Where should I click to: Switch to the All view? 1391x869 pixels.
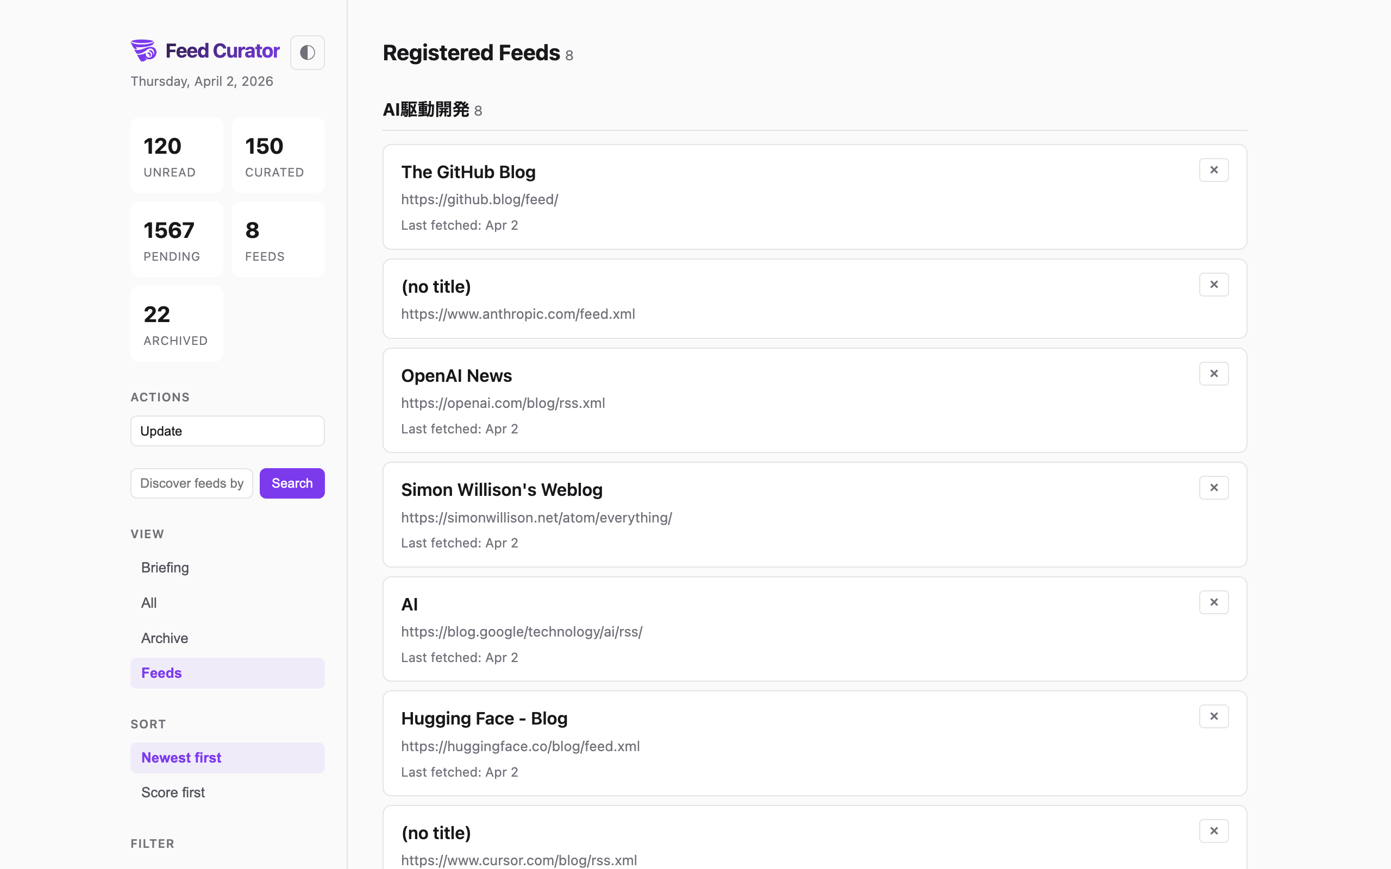[x=149, y=602]
